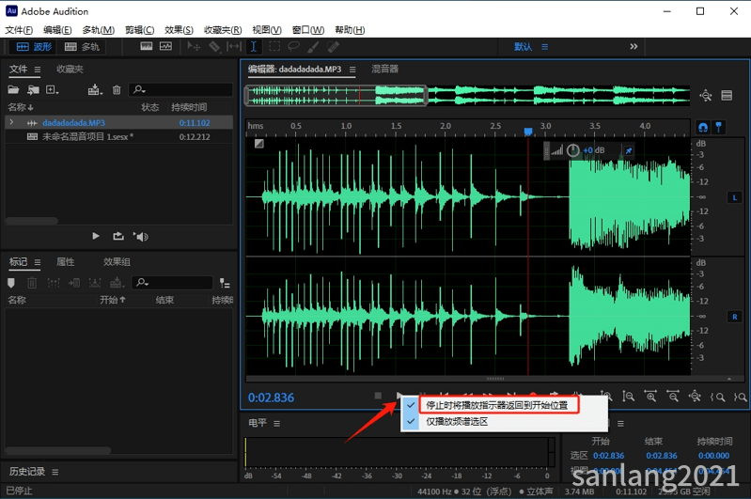Screen dimensions: 751x499
Task: Toggle return playhead to start on stop
Action: click(496, 405)
